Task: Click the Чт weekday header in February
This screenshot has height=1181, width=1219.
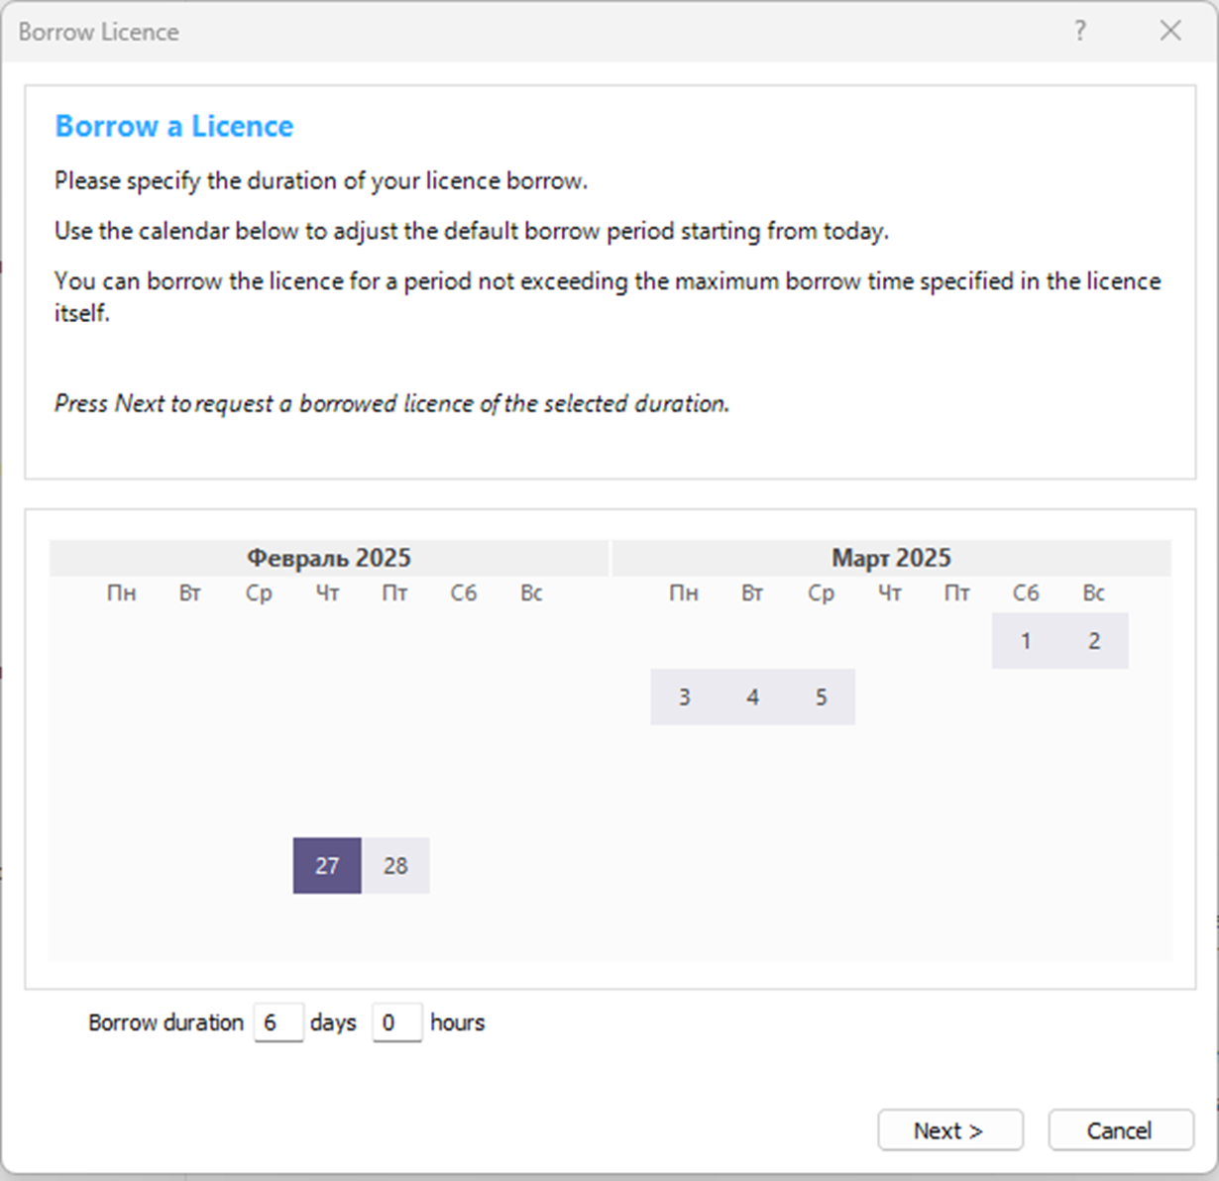Action: click(x=327, y=593)
